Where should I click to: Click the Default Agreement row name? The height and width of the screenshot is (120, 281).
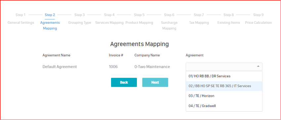pyautogui.click(x=60, y=67)
